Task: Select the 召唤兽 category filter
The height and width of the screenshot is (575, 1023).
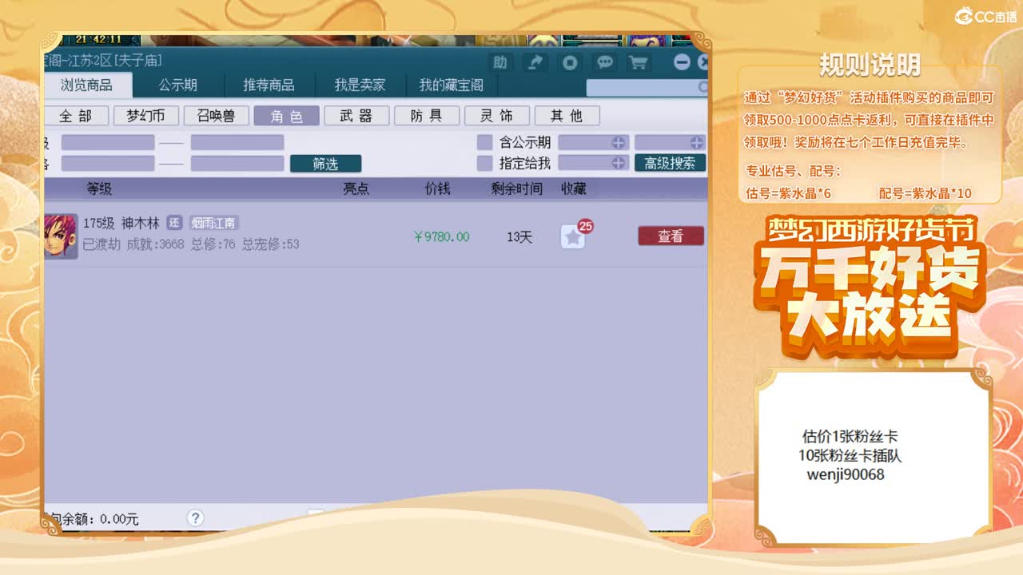Action: coord(216,116)
